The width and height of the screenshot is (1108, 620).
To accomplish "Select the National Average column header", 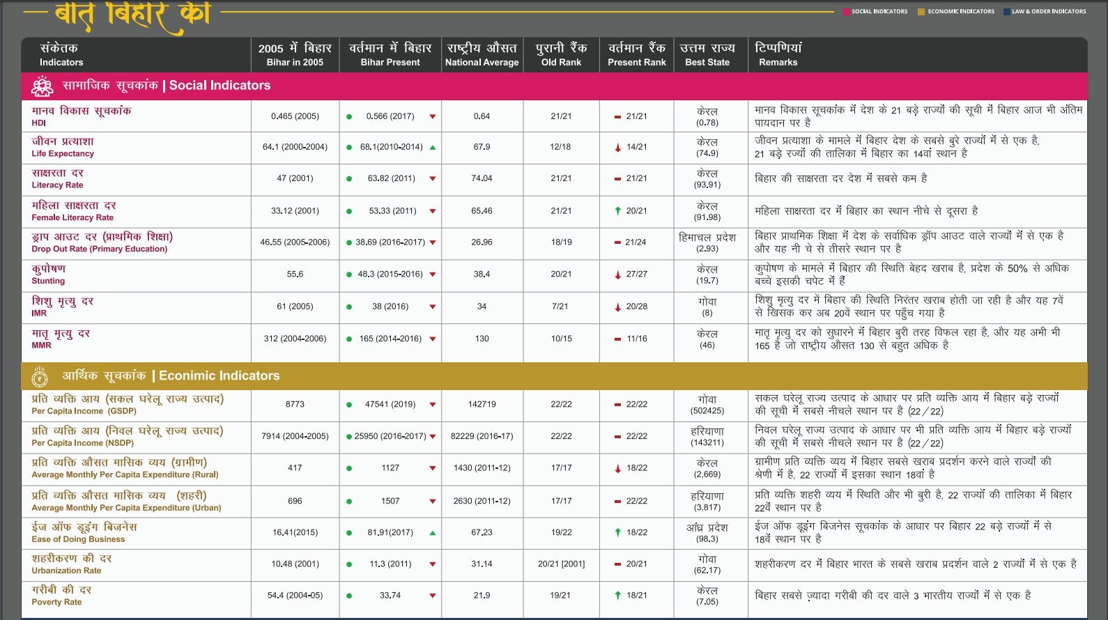I will [482, 55].
